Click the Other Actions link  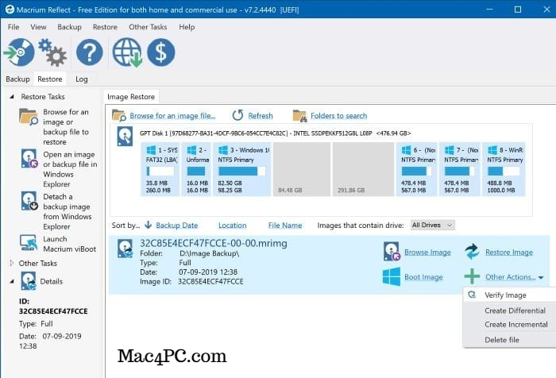[x=510, y=276]
